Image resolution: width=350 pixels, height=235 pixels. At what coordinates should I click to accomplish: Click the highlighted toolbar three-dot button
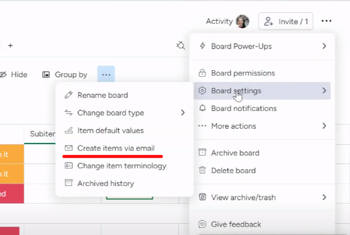[106, 74]
